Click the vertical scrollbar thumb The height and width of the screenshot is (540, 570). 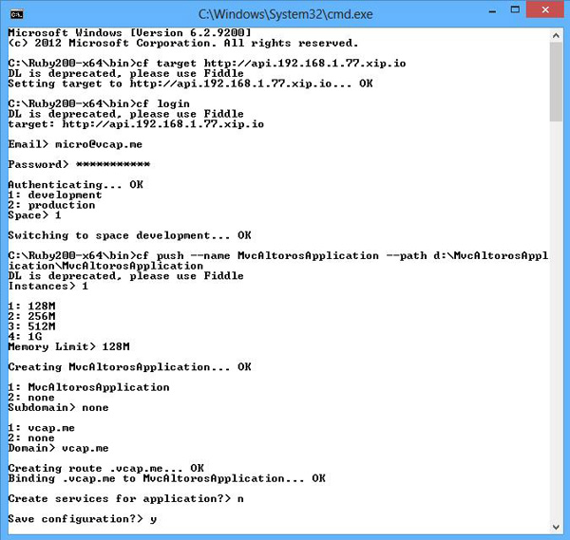click(x=556, y=82)
